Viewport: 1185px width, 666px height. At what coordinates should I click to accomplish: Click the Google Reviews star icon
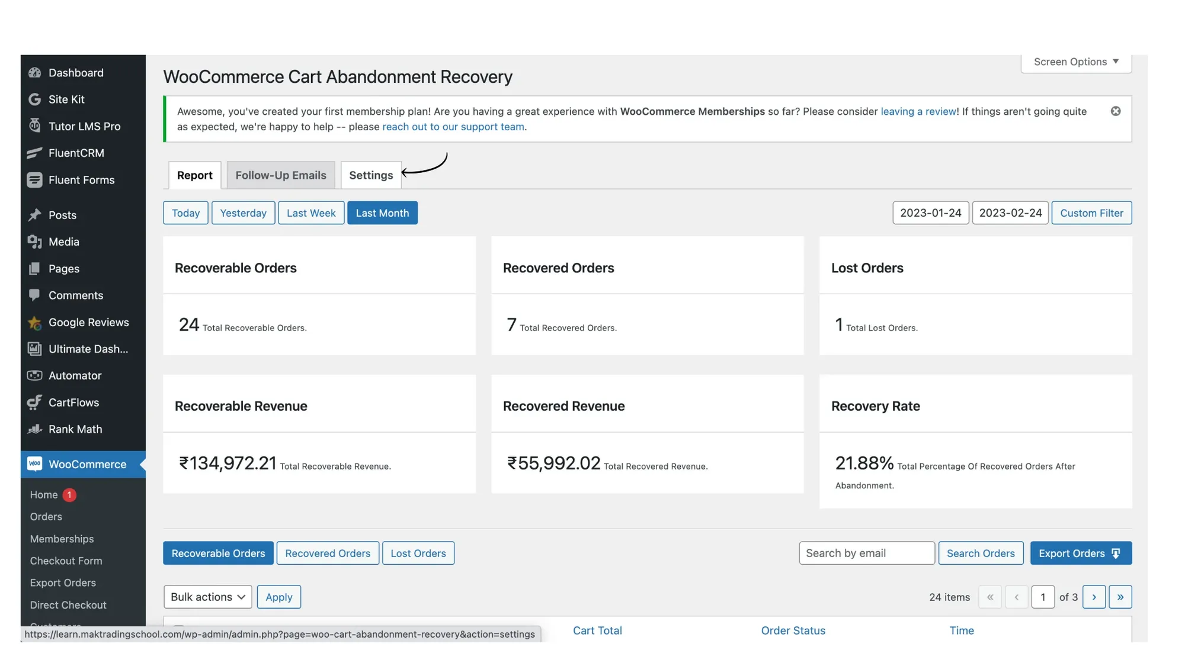point(34,323)
